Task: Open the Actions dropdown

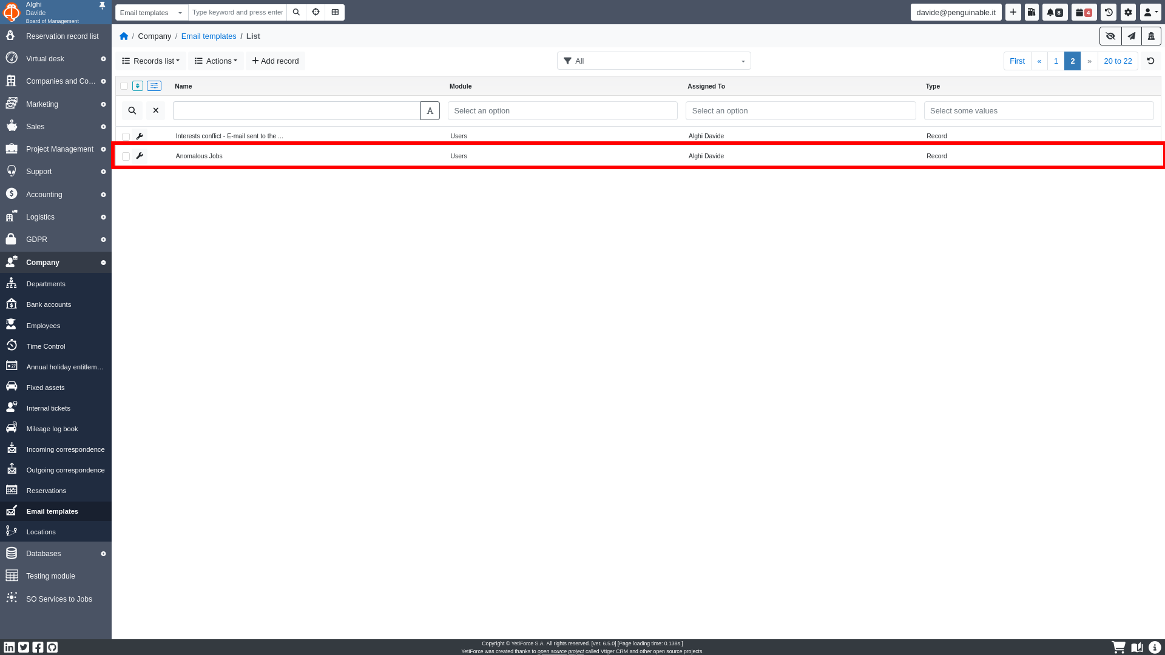Action: click(x=215, y=61)
